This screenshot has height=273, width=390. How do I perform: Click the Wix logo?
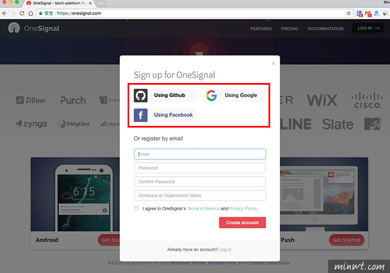click(x=322, y=100)
